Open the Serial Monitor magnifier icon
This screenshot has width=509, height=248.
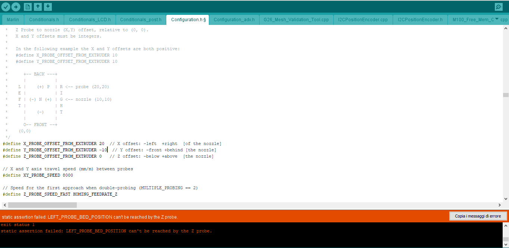(x=499, y=7)
